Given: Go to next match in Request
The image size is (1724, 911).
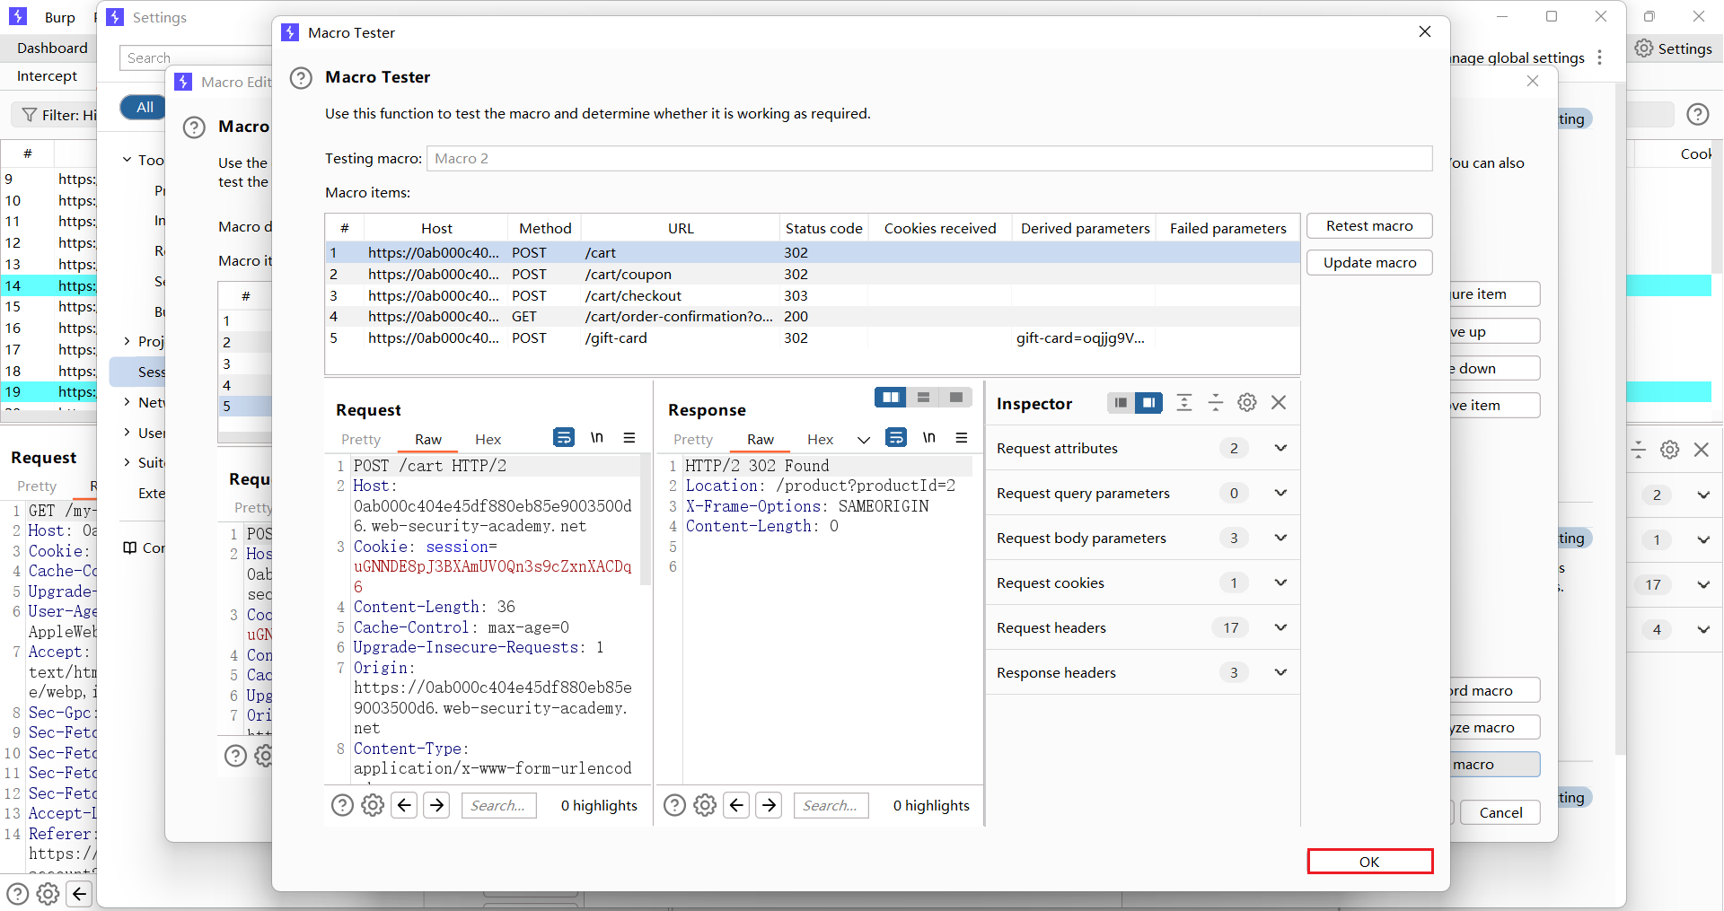Looking at the screenshot, I should [x=437, y=805].
